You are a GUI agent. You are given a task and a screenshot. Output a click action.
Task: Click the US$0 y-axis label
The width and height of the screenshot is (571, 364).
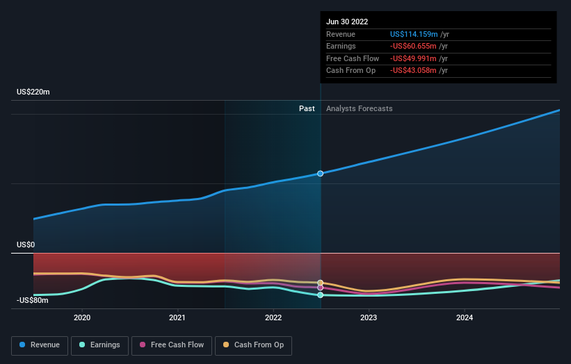click(x=26, y=245)
